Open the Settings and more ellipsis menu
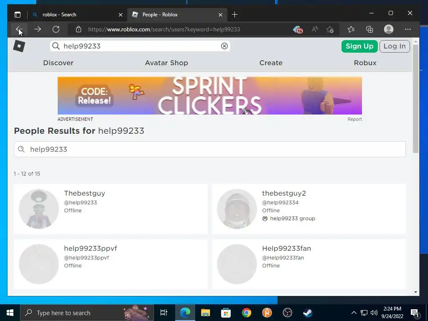Screen dimensions: 428x321 408,29
